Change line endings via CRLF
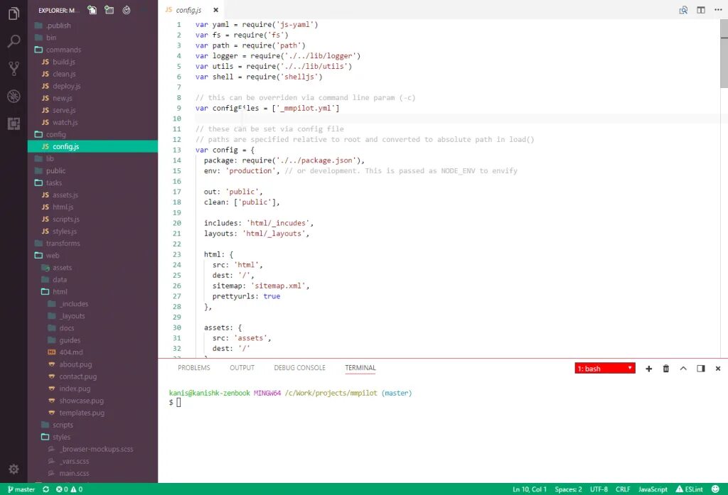 623,489
